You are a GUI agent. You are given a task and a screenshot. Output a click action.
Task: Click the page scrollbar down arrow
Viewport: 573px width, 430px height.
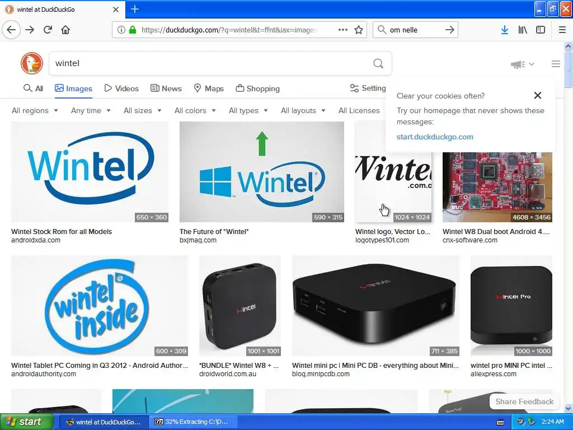568,408
